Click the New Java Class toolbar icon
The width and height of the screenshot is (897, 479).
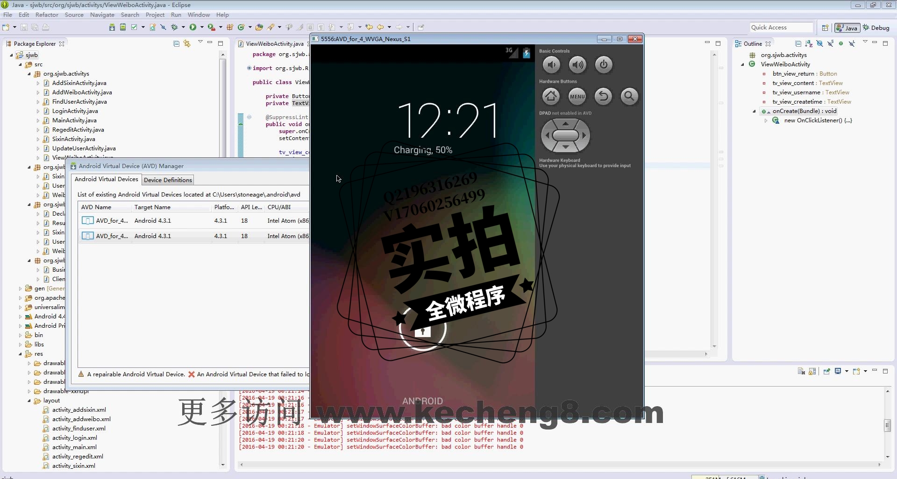(241, 27)
